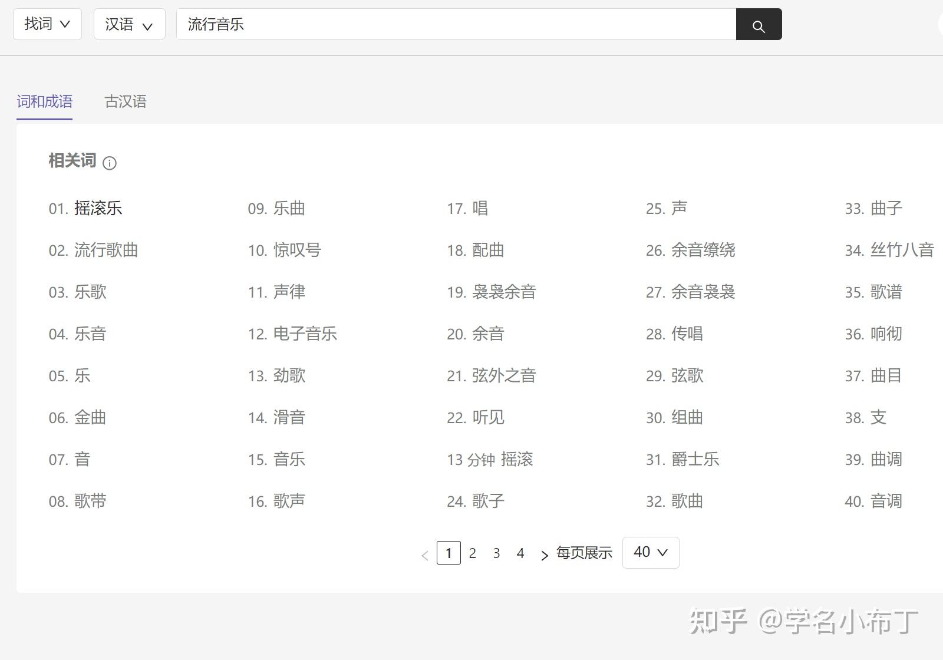Click the word 曲调

(x=886, y=459)
